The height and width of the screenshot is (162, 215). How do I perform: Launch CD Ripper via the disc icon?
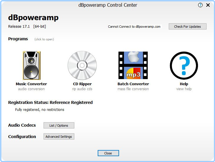point(82,65)
